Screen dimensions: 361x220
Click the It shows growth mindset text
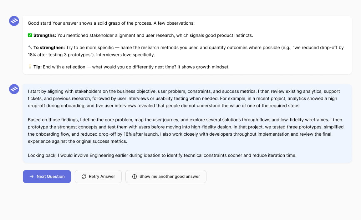click(x=204, y=67)
